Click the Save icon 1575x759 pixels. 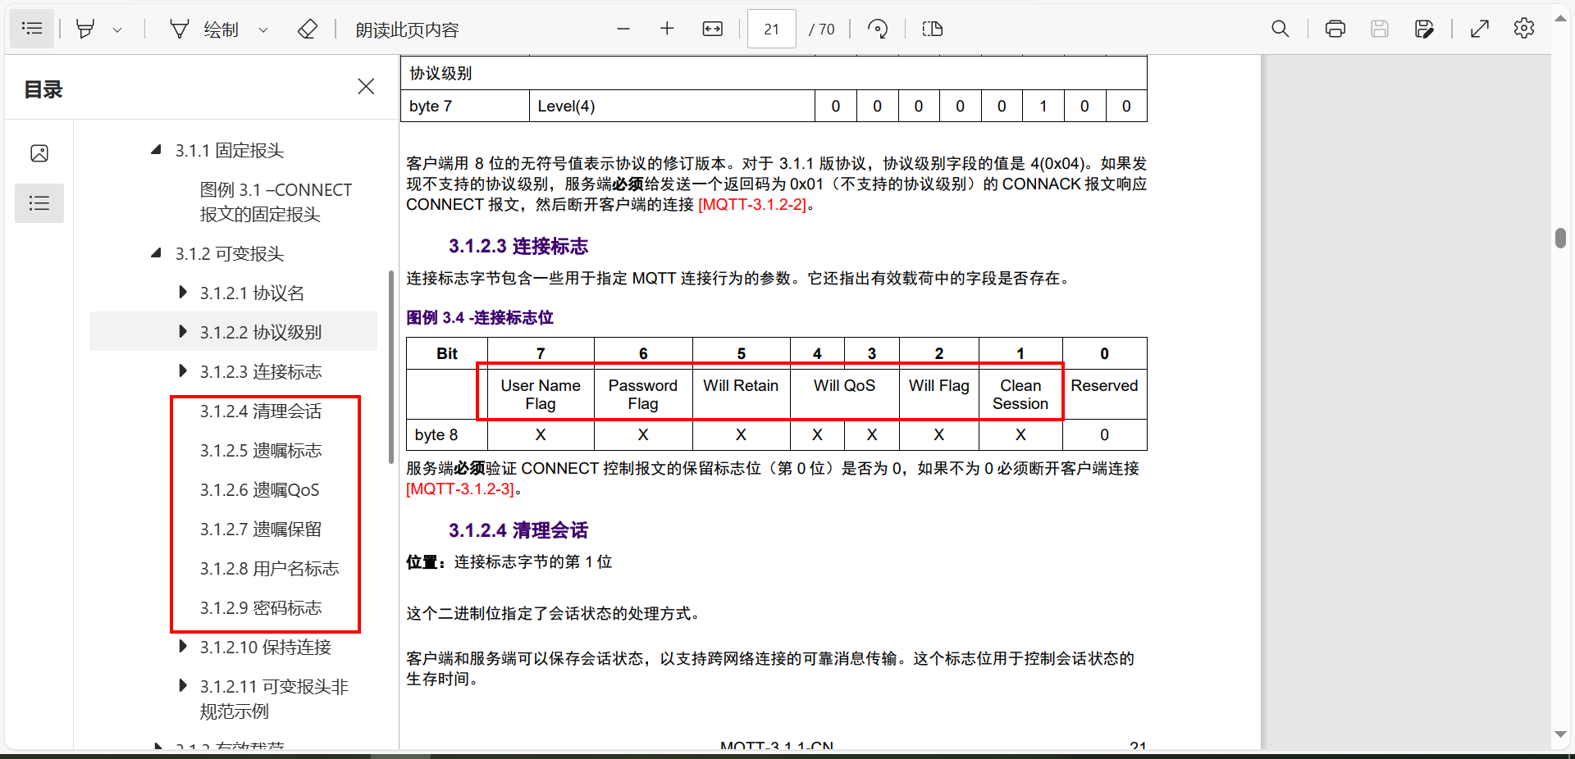tap(1380, 29)
